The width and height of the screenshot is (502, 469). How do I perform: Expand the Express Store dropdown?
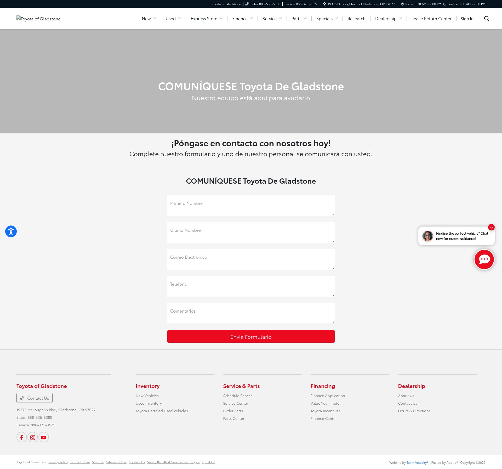coord(207,19)
